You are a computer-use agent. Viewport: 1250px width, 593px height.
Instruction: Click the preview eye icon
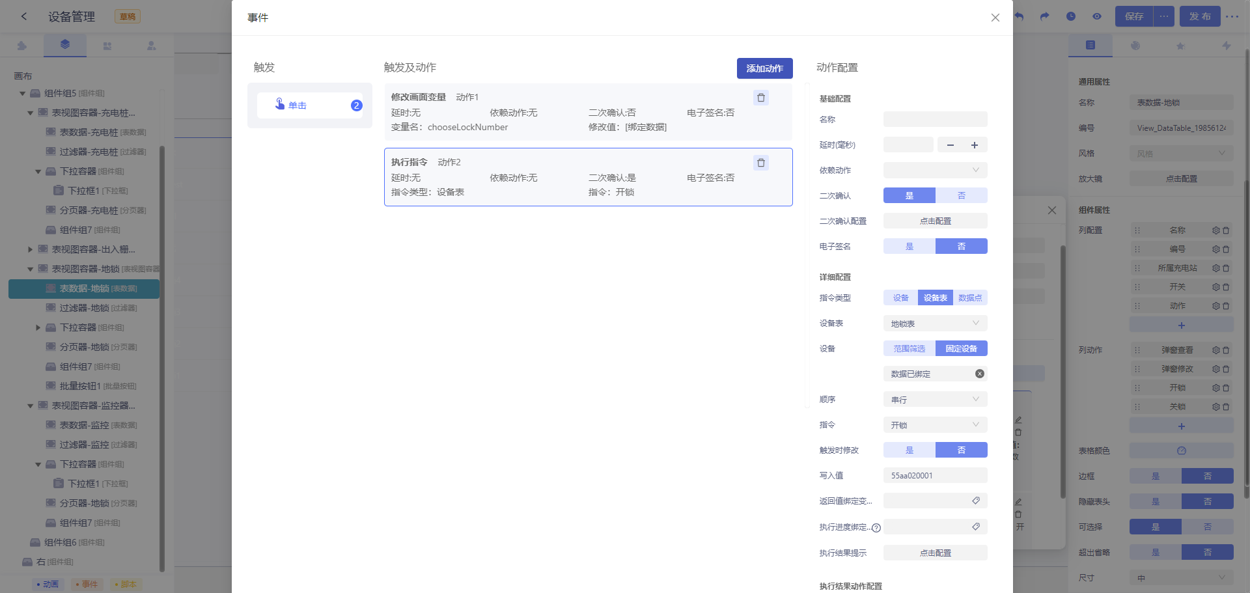tap(1097, 16)
